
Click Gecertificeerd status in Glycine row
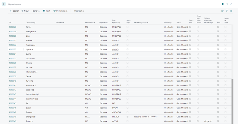tap(182, 63)
